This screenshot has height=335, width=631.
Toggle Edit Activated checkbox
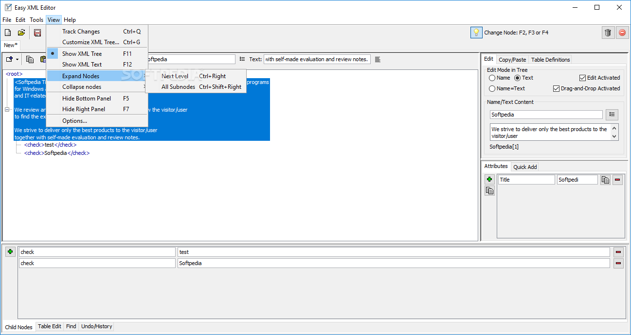coord(583,78)
